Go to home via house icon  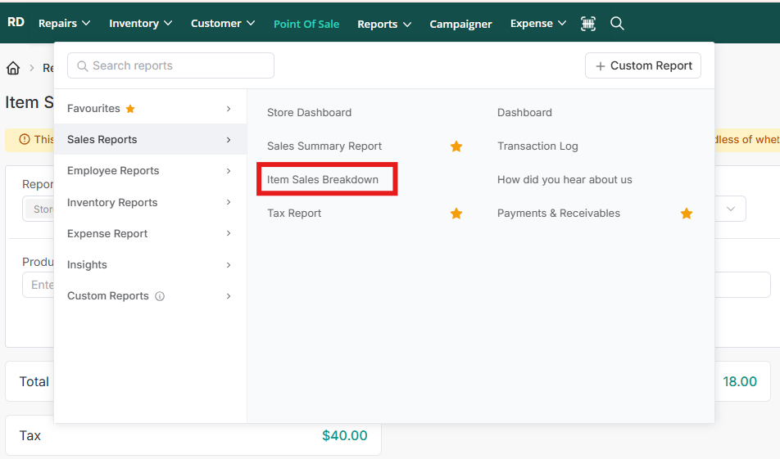pos(13,68)
